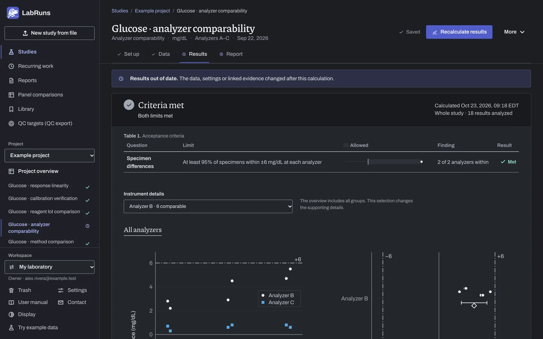Click the Analyzer B legend entry

click(x=278, y=296)
